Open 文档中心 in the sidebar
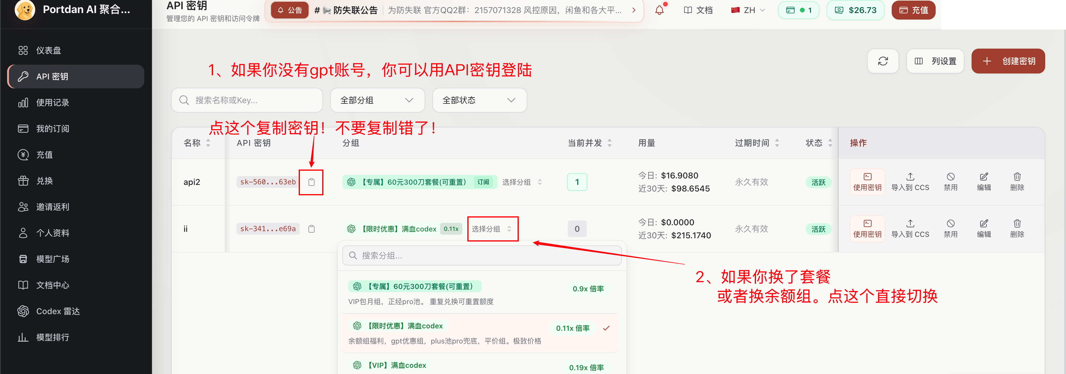The width and height of the screenshot is (1066, 374). pyautogui.click(x=76, y=285)
